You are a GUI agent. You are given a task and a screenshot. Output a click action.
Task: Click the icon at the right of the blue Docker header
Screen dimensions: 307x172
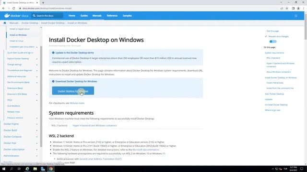pos(296,16)
